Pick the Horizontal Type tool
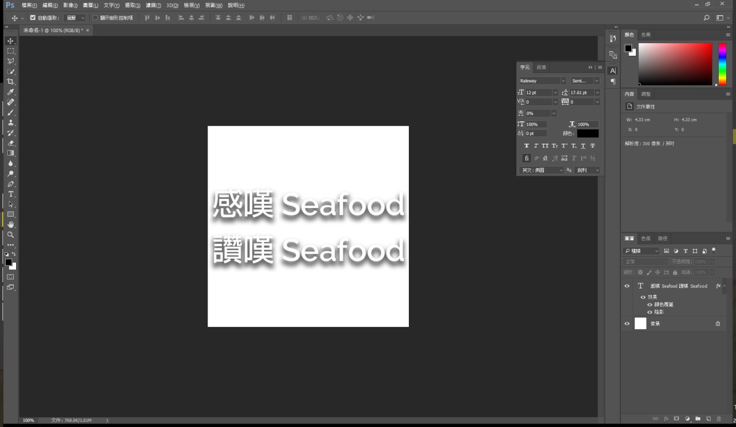Image resolution: width=736 pixels, height=427 pixels. click(10, 194)
